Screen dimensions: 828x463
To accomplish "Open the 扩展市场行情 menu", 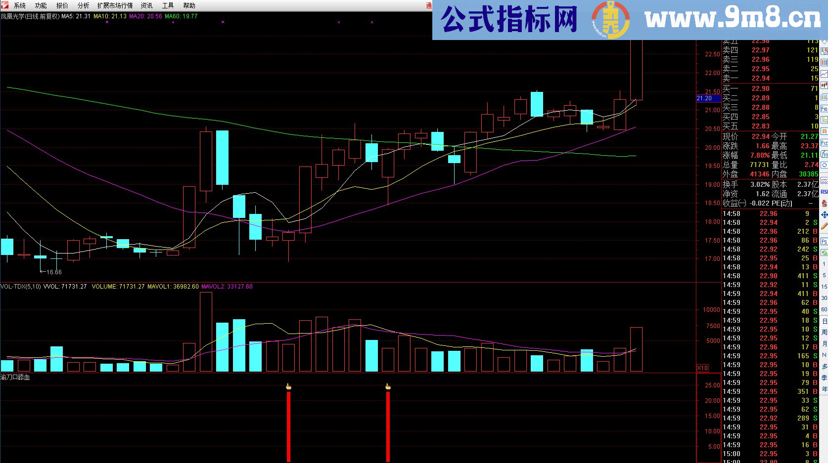I will [x=115, y=5].
